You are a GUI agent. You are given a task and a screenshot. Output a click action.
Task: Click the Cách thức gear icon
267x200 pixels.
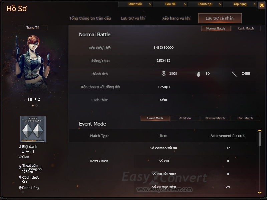coord(20,177)
